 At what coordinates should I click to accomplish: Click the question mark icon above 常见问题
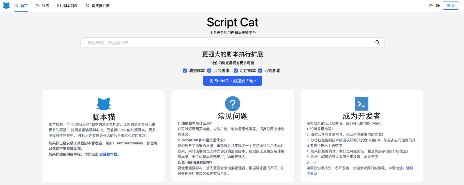233,104
